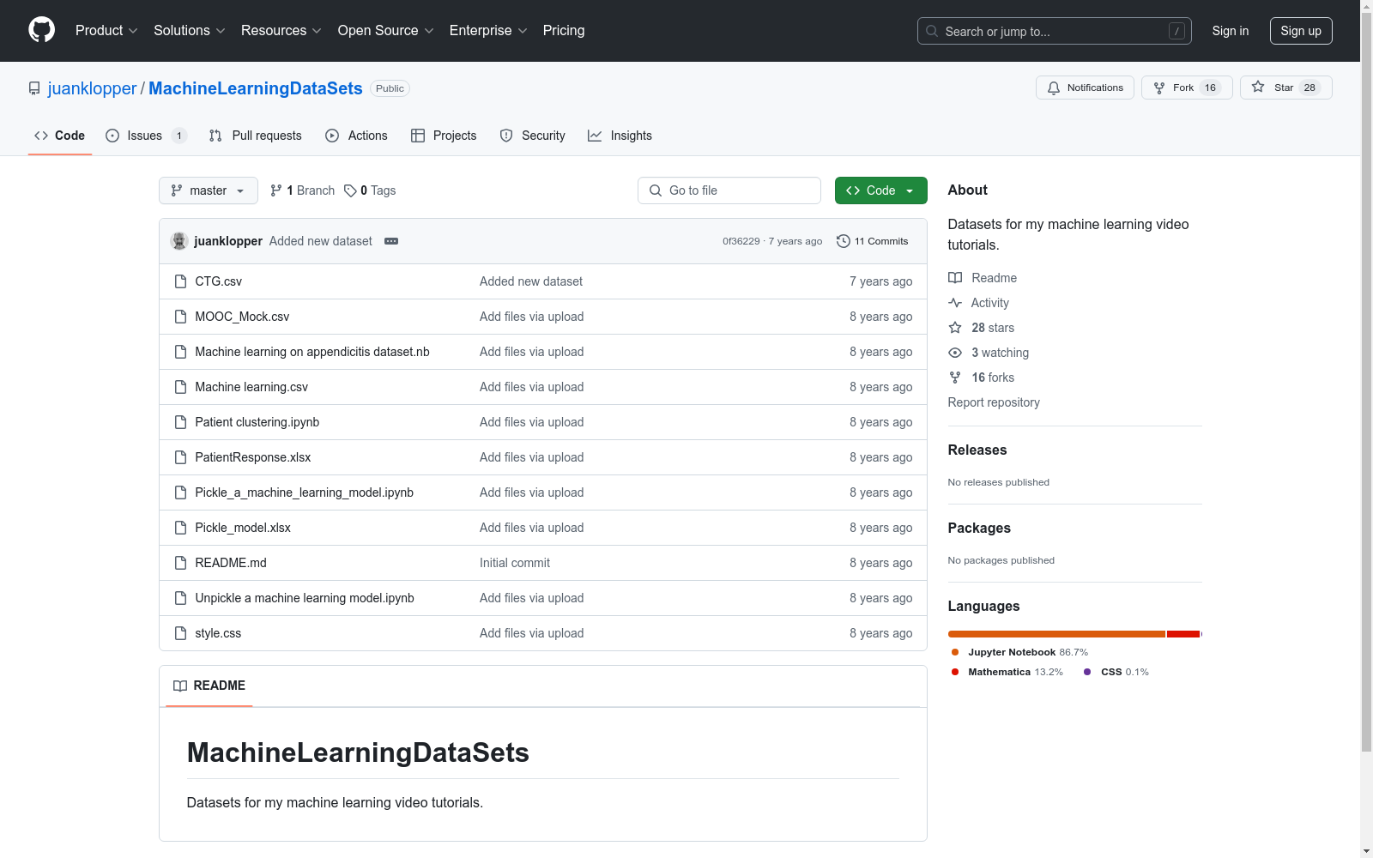Screen dimensions: 1373x858
Task: Open the Product dropdown menu
Action: [106, 31]
